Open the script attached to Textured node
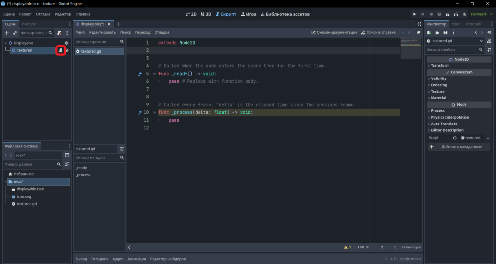 [x=61, y=50]
